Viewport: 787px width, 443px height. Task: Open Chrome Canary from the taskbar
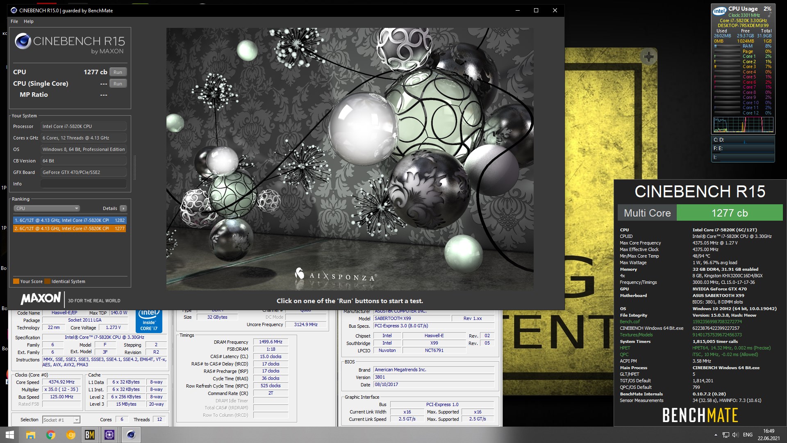(71, 435)
